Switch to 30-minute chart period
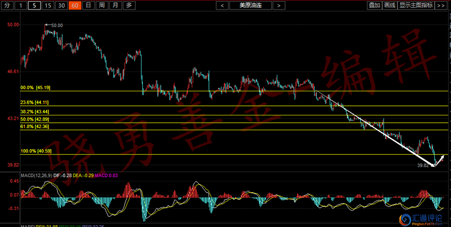This screenshot has width=451, height=227. pos(61,5)
